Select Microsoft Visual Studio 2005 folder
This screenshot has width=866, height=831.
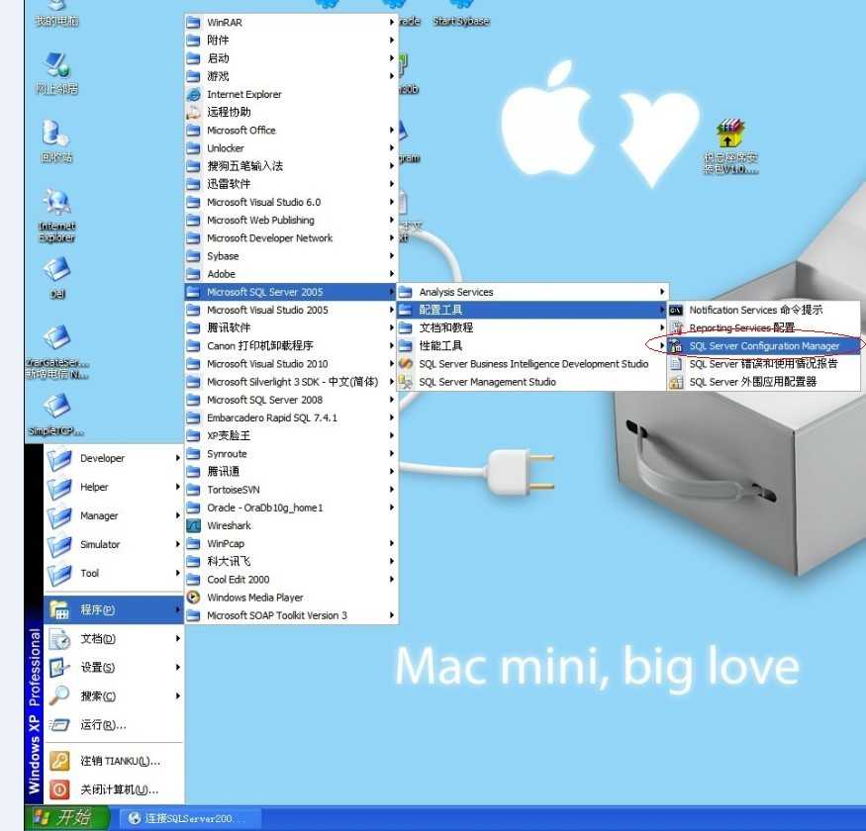(291, 311)
